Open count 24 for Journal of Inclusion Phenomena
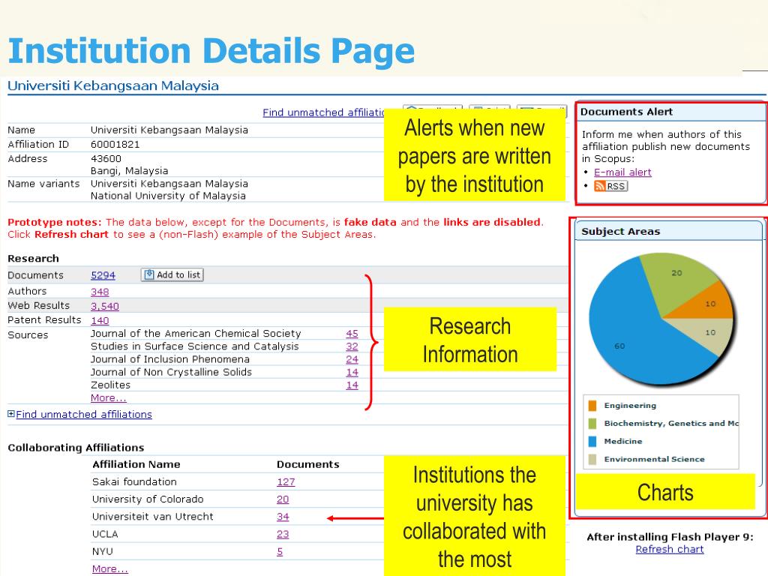Viewport: 768px width, 576px height. point(352,359)
